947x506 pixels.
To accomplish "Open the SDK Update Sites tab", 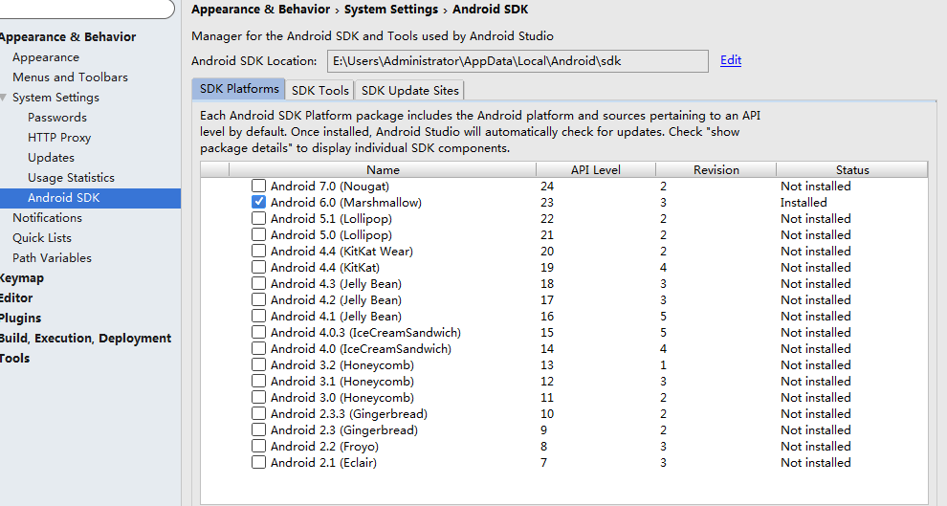I will [x=410, y=91].
